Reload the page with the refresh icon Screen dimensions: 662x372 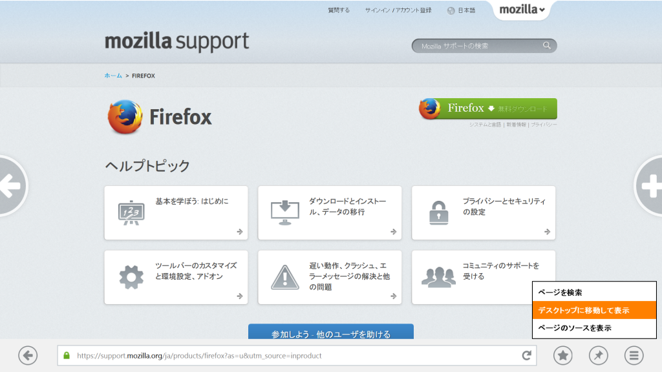[526, 356]
